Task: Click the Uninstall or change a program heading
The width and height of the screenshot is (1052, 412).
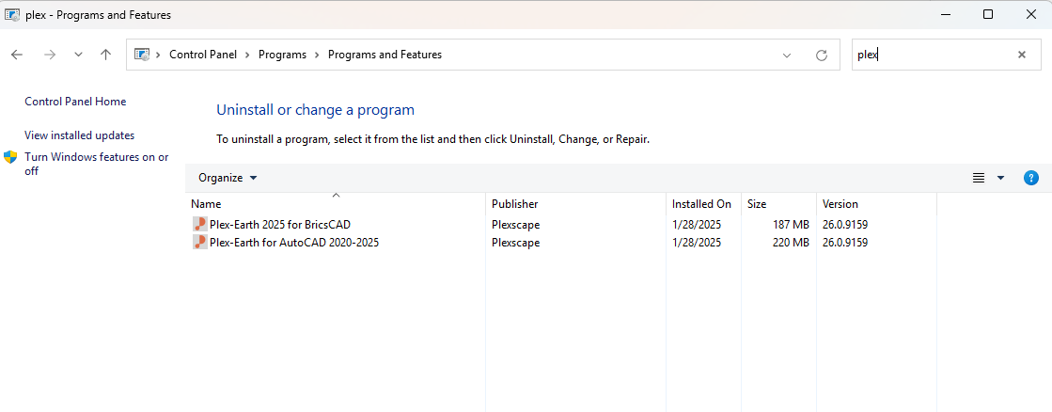Action: point(315,109)
